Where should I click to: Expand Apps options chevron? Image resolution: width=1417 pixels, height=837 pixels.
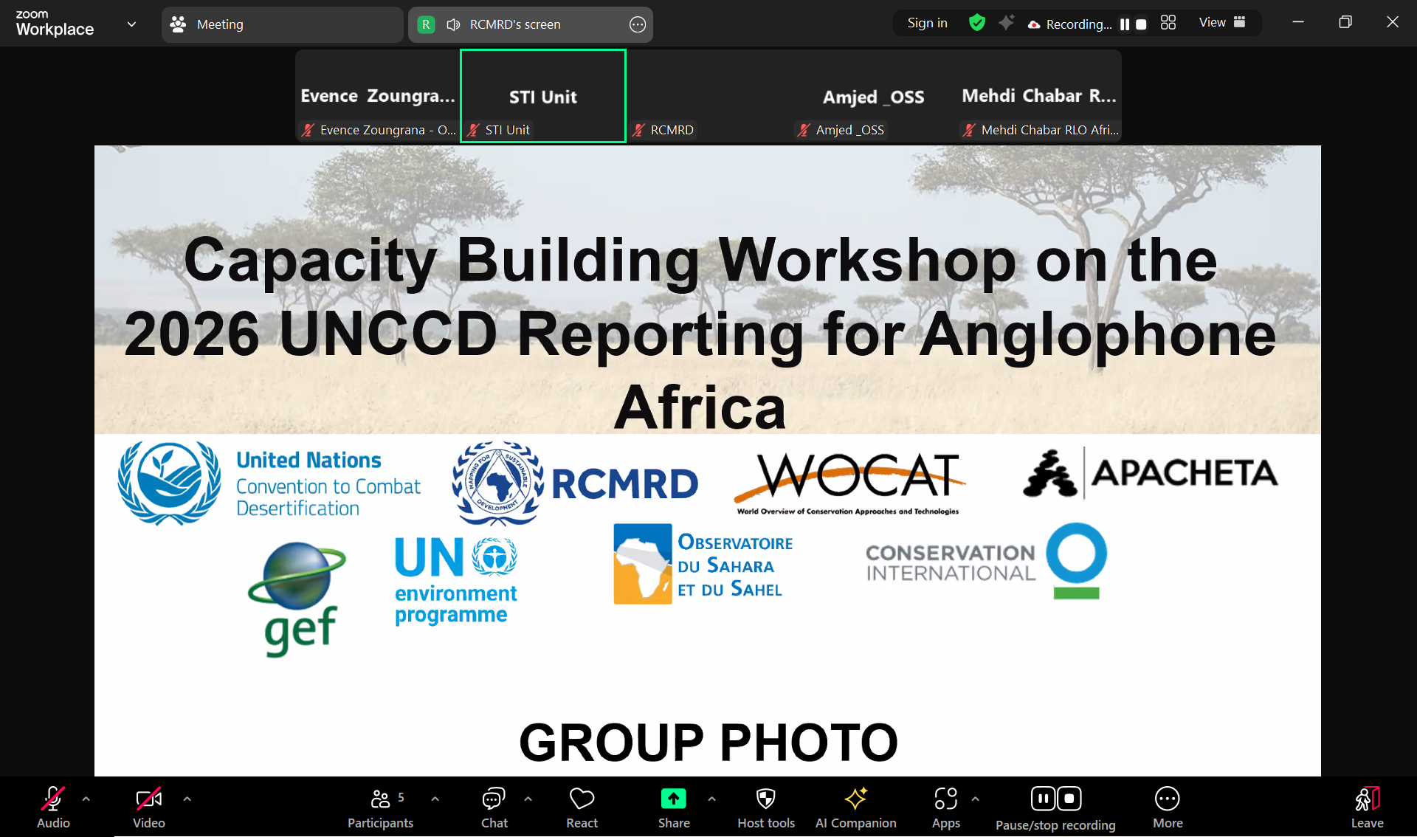[x=976, y=799]
